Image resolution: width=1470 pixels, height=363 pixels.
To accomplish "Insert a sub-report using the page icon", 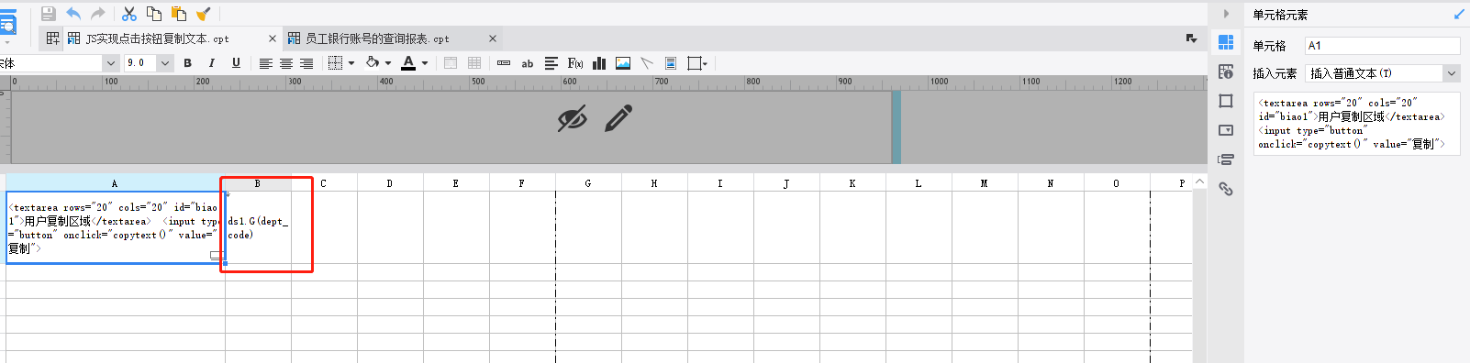I will [x=671, y=63].
